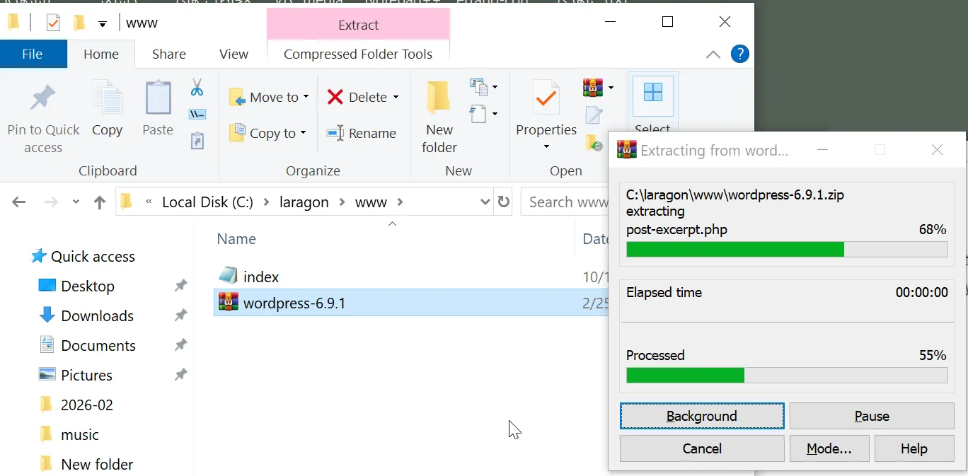Open Properties via the checkmark icon

coord(546,99)
